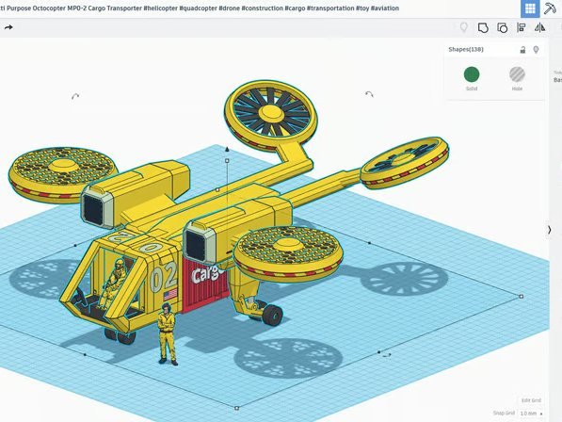
Task: Activate the Mirror tool
Action: (539, 27)
